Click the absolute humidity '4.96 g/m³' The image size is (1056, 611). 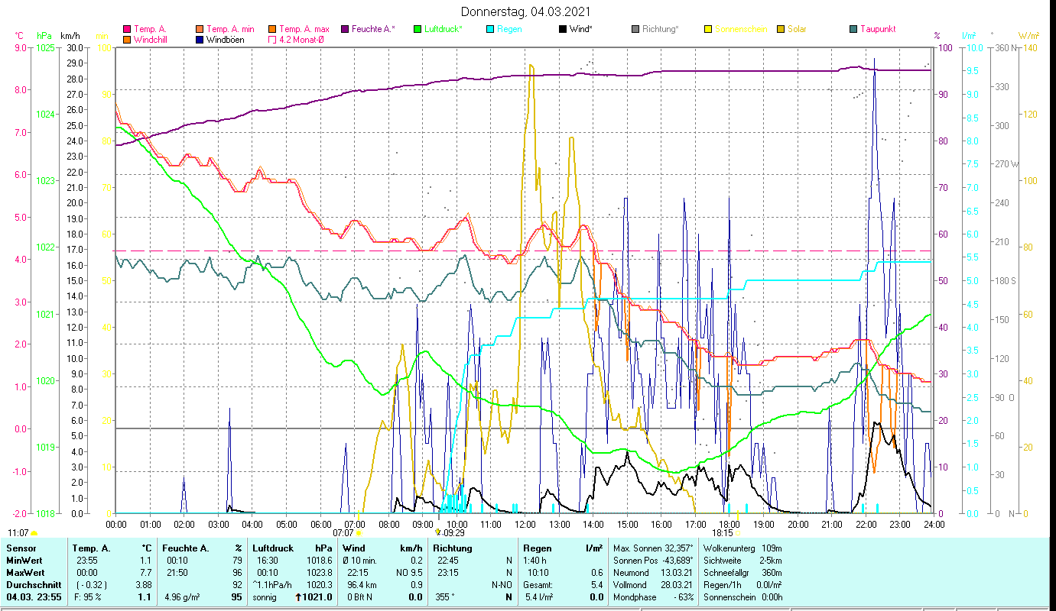[184, 597]
